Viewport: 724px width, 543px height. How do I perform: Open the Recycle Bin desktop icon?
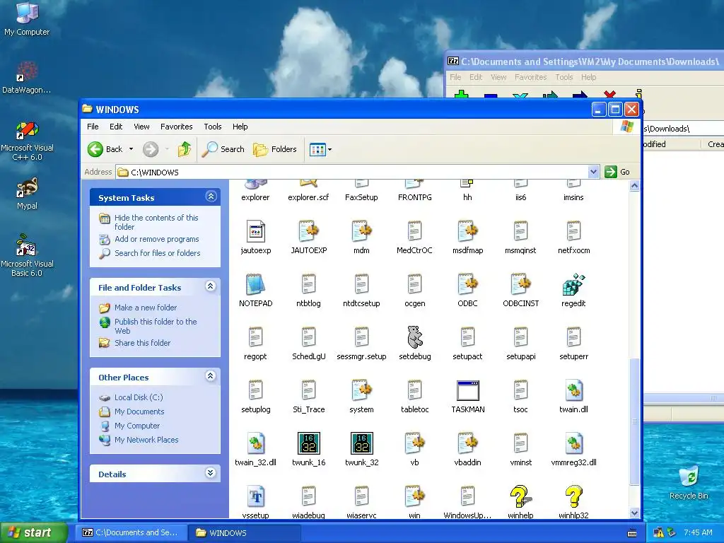pos(689,482)
